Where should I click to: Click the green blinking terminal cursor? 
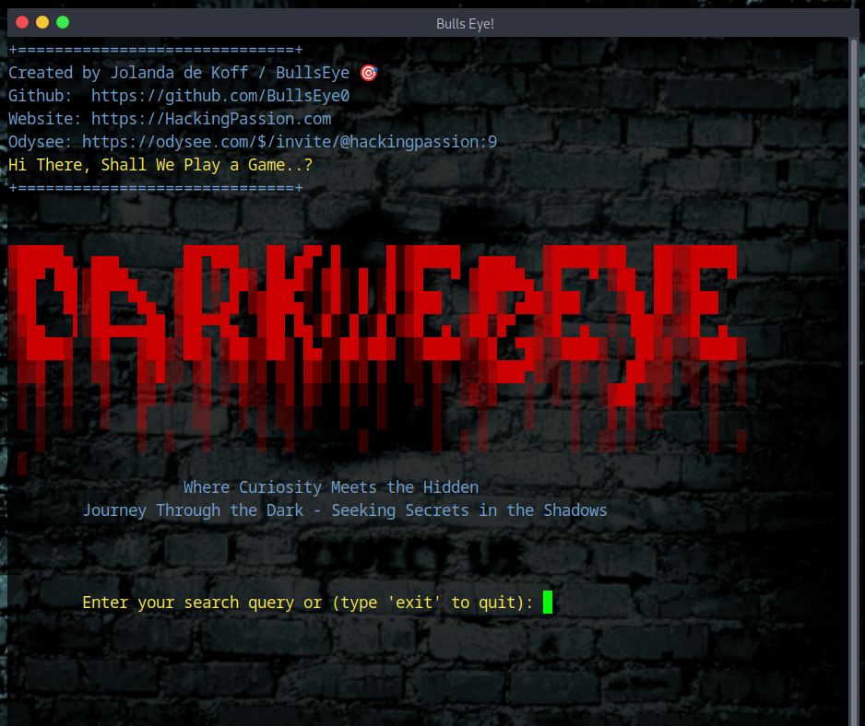click(x=547, y=602)
